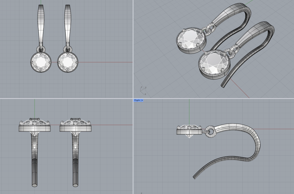Select right earring's round gem in top-left viewport

coord(67,62)
